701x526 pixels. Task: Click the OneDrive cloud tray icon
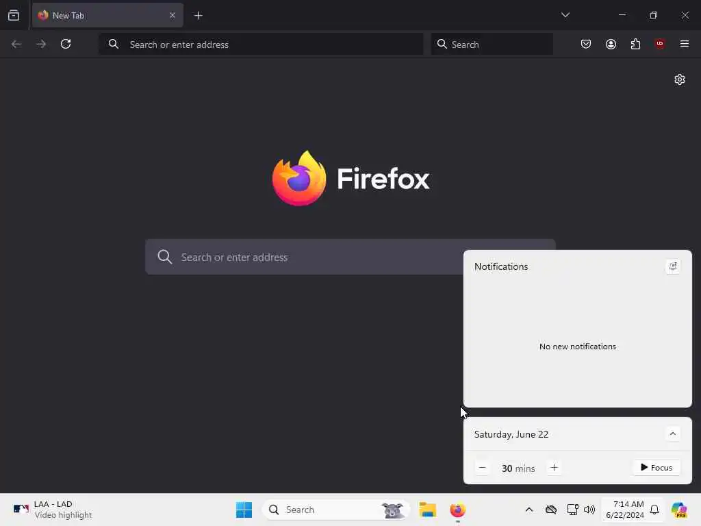(551, 510)
